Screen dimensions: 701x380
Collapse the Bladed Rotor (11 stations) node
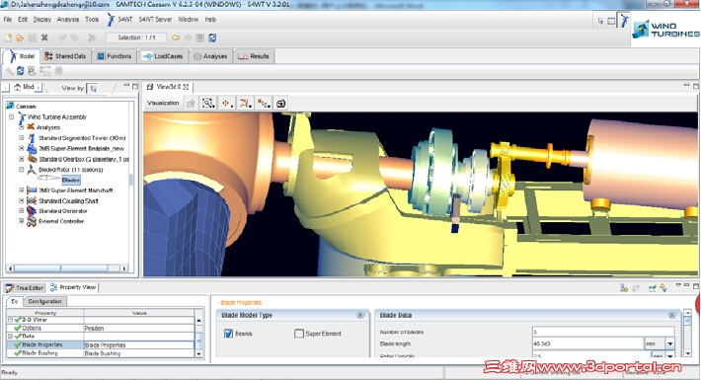(21, 170)
